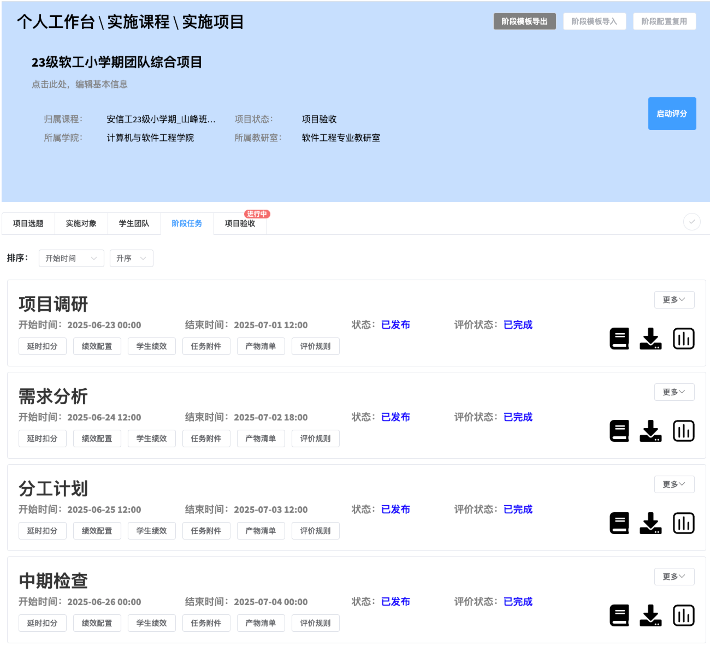Click the blue 启动评分 button
Image resolution: width=710 pixels, height=646 pixels.
[672, 114]
